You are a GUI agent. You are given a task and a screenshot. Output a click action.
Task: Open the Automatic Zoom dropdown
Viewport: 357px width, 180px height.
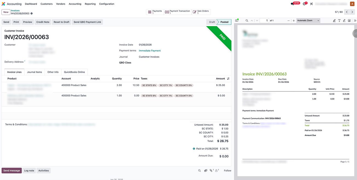tap(308, 21)
